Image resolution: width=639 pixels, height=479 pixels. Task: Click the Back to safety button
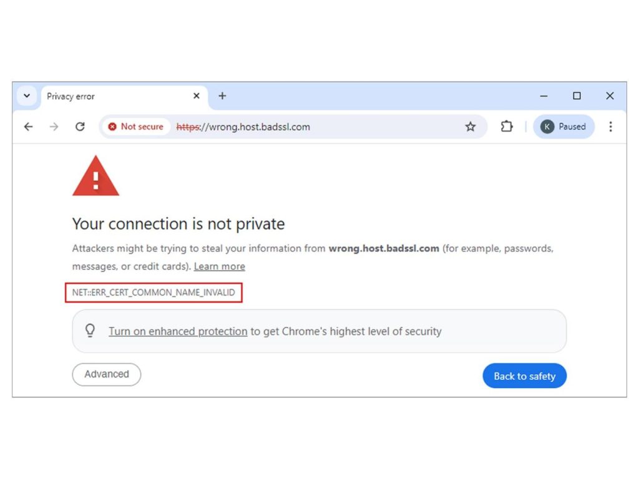pos(524,375)
